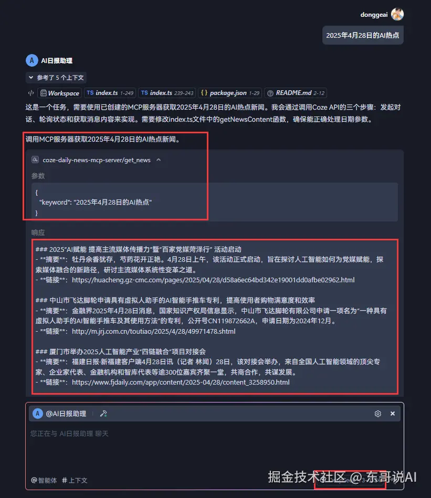The image size is (431, 498).
Task: Expand the coze-daily-news-mcp-server/get_news header
Action: click(x=97, y=160)
